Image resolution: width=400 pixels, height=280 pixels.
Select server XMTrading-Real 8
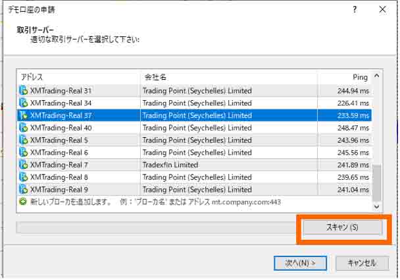[59, 177]
